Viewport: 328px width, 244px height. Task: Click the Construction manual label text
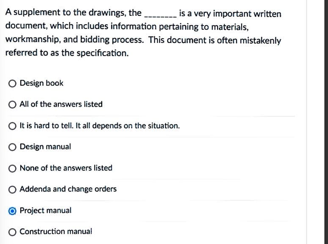pos(55,231)
